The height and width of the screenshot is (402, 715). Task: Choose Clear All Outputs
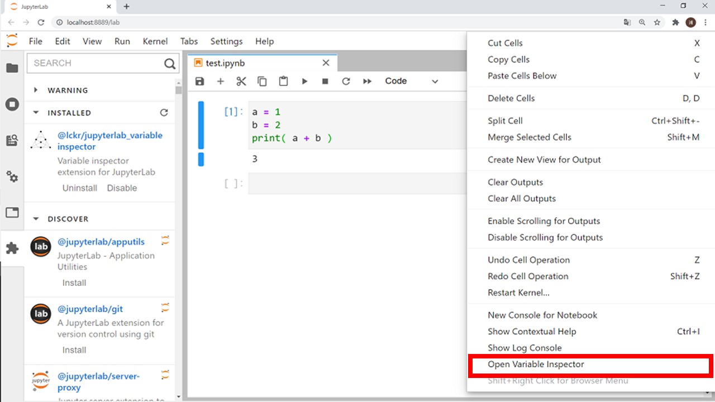[591, 199]
